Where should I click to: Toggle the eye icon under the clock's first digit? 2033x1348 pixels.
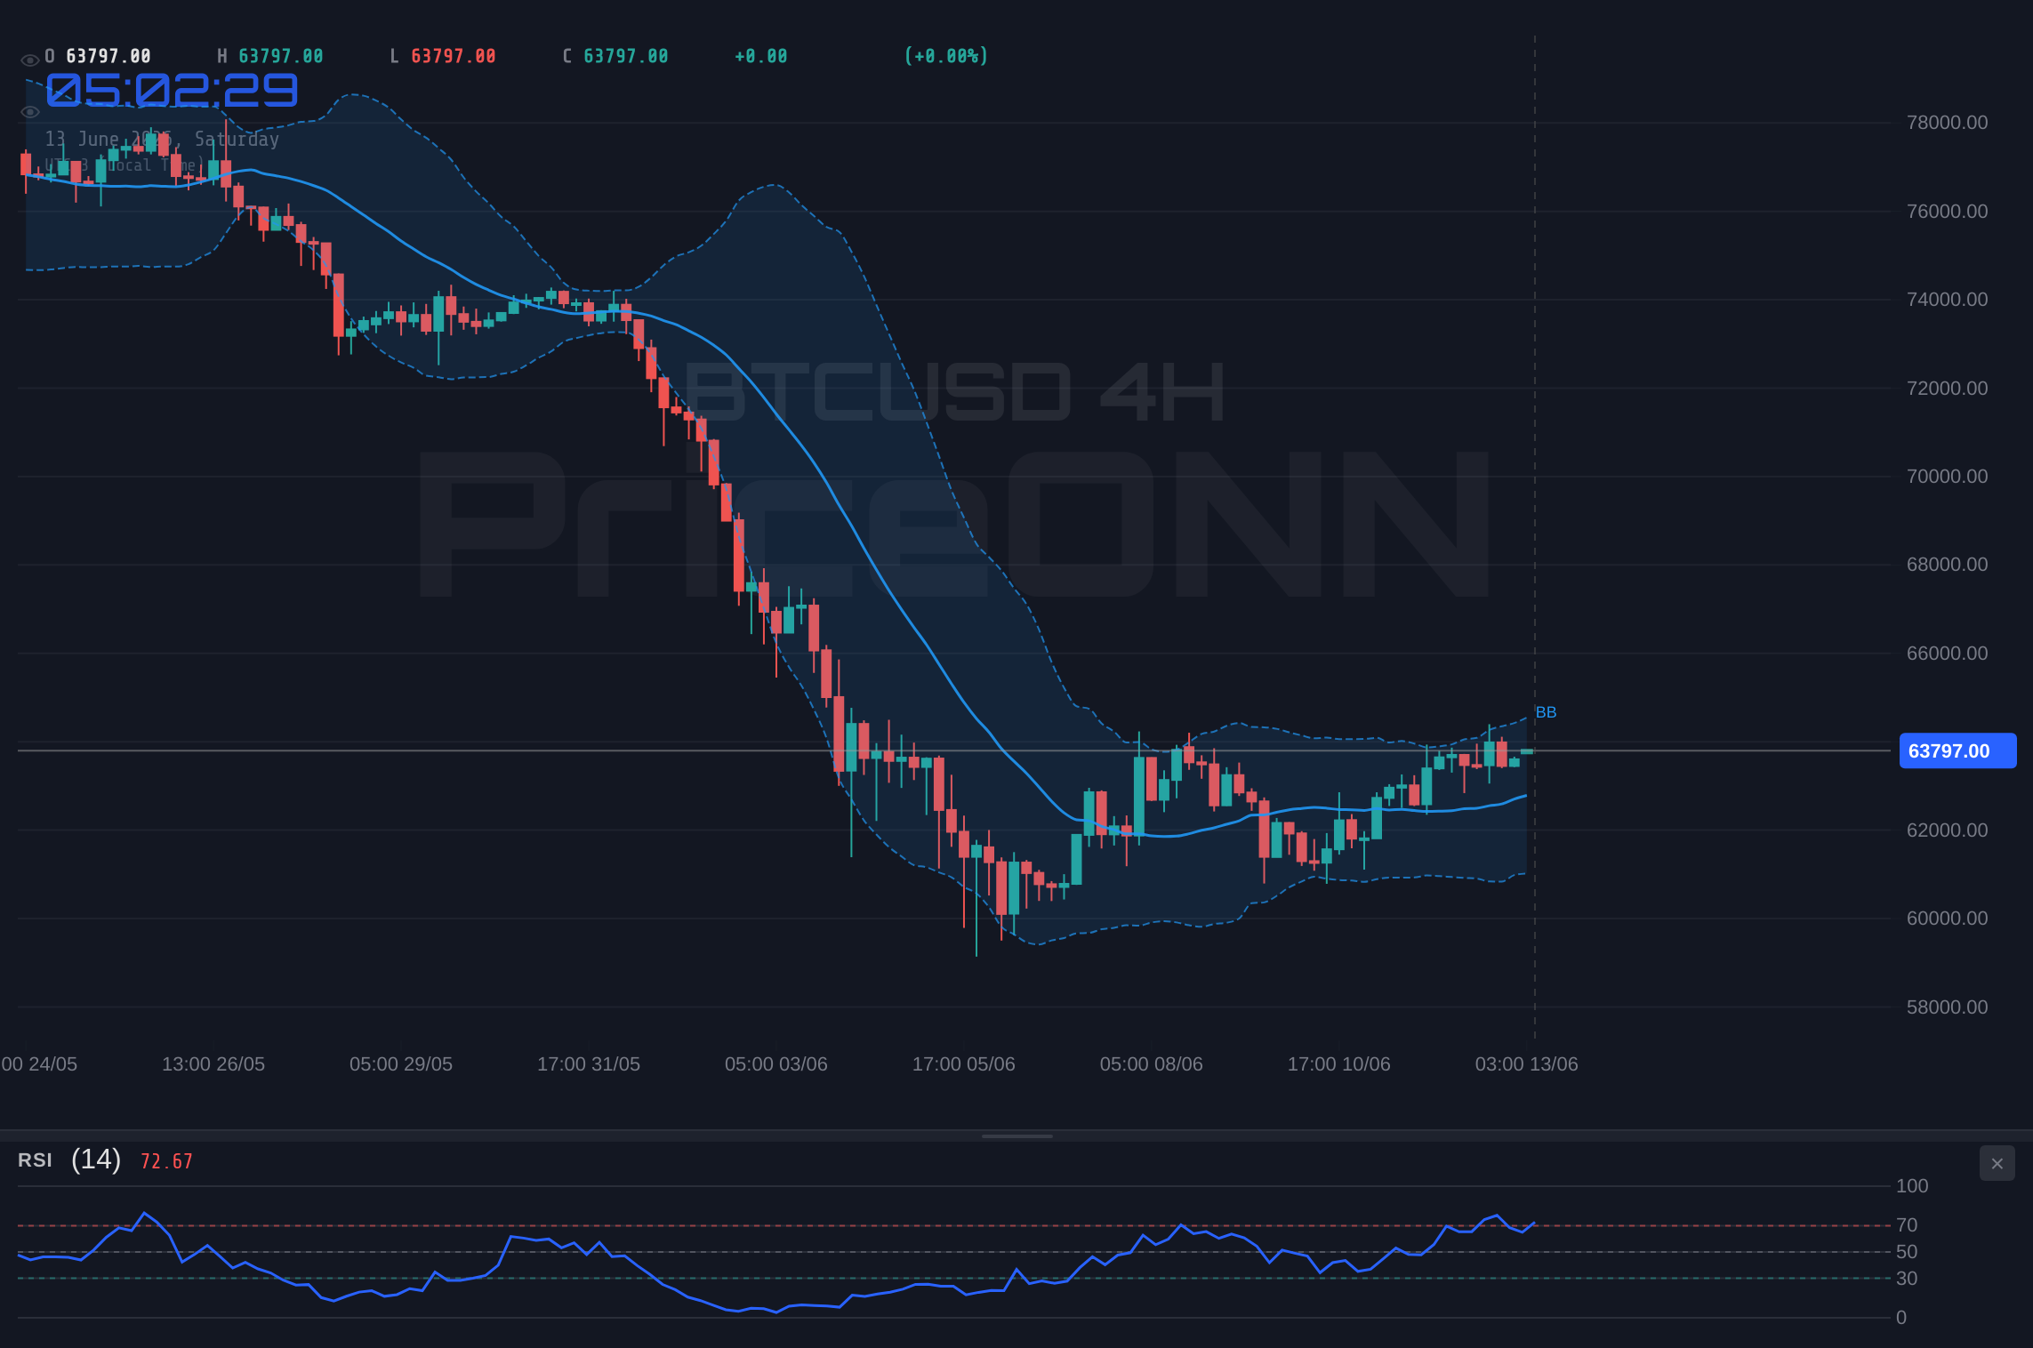(x=29, y=112)
